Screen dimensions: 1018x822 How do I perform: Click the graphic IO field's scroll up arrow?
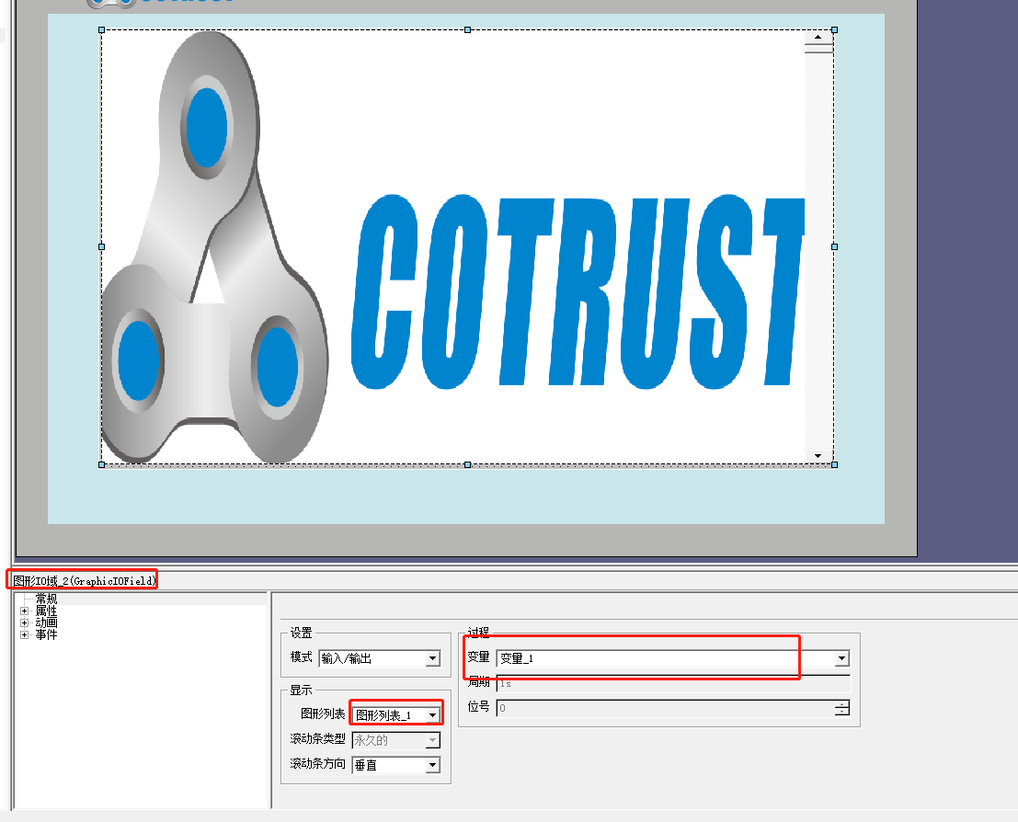point(818,37)
